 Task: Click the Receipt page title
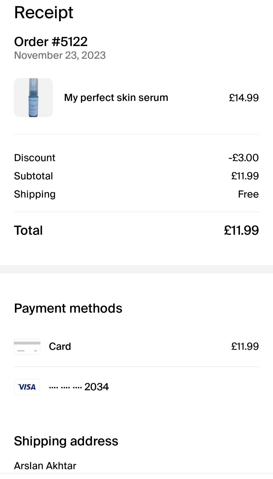coord(44,12)
